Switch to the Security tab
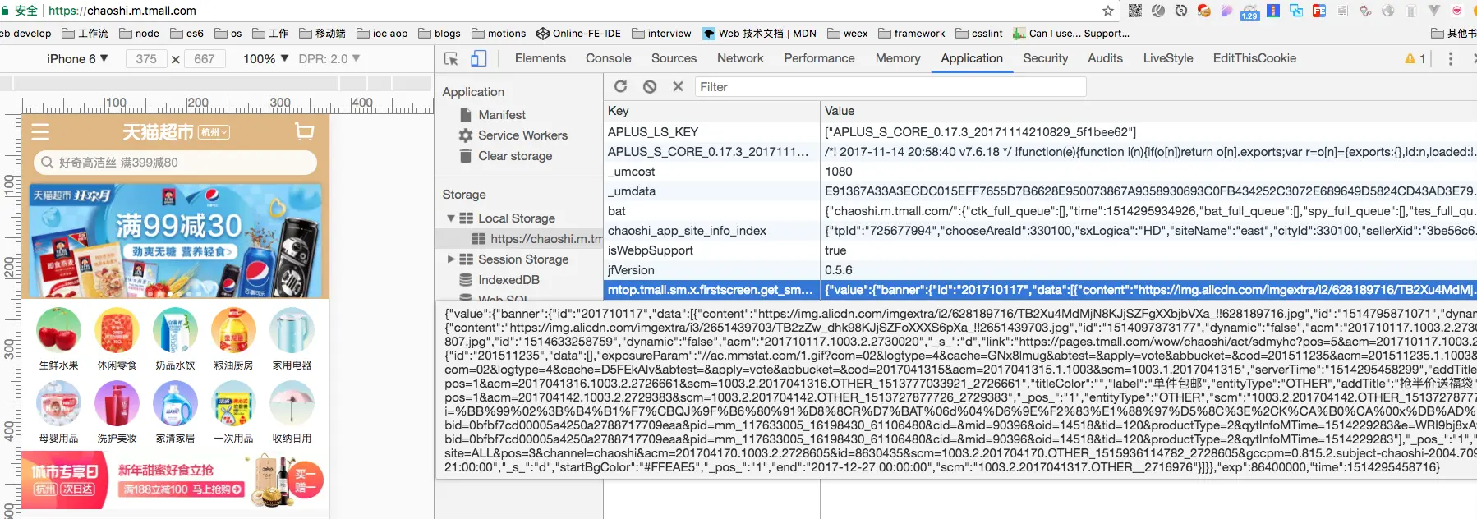The width and height of the screenshot is (1477, 519). [x=1046, y=58]
